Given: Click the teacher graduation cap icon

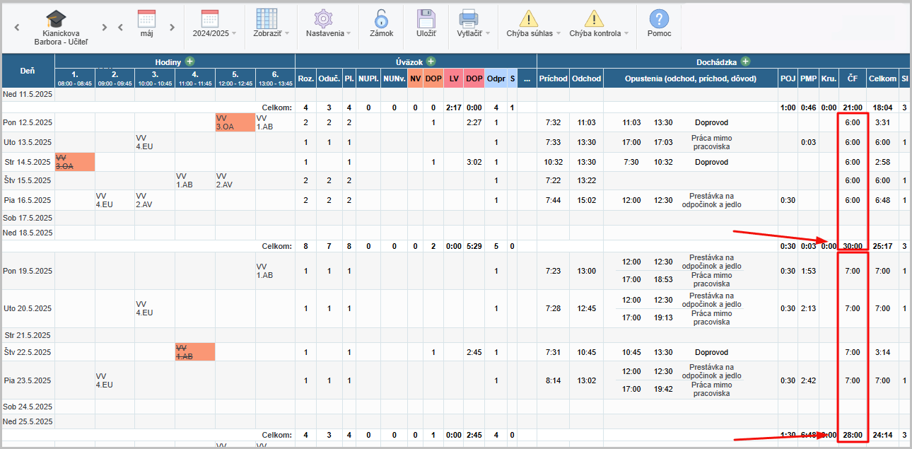Looking at the screenshot, I should click(56, 18).
